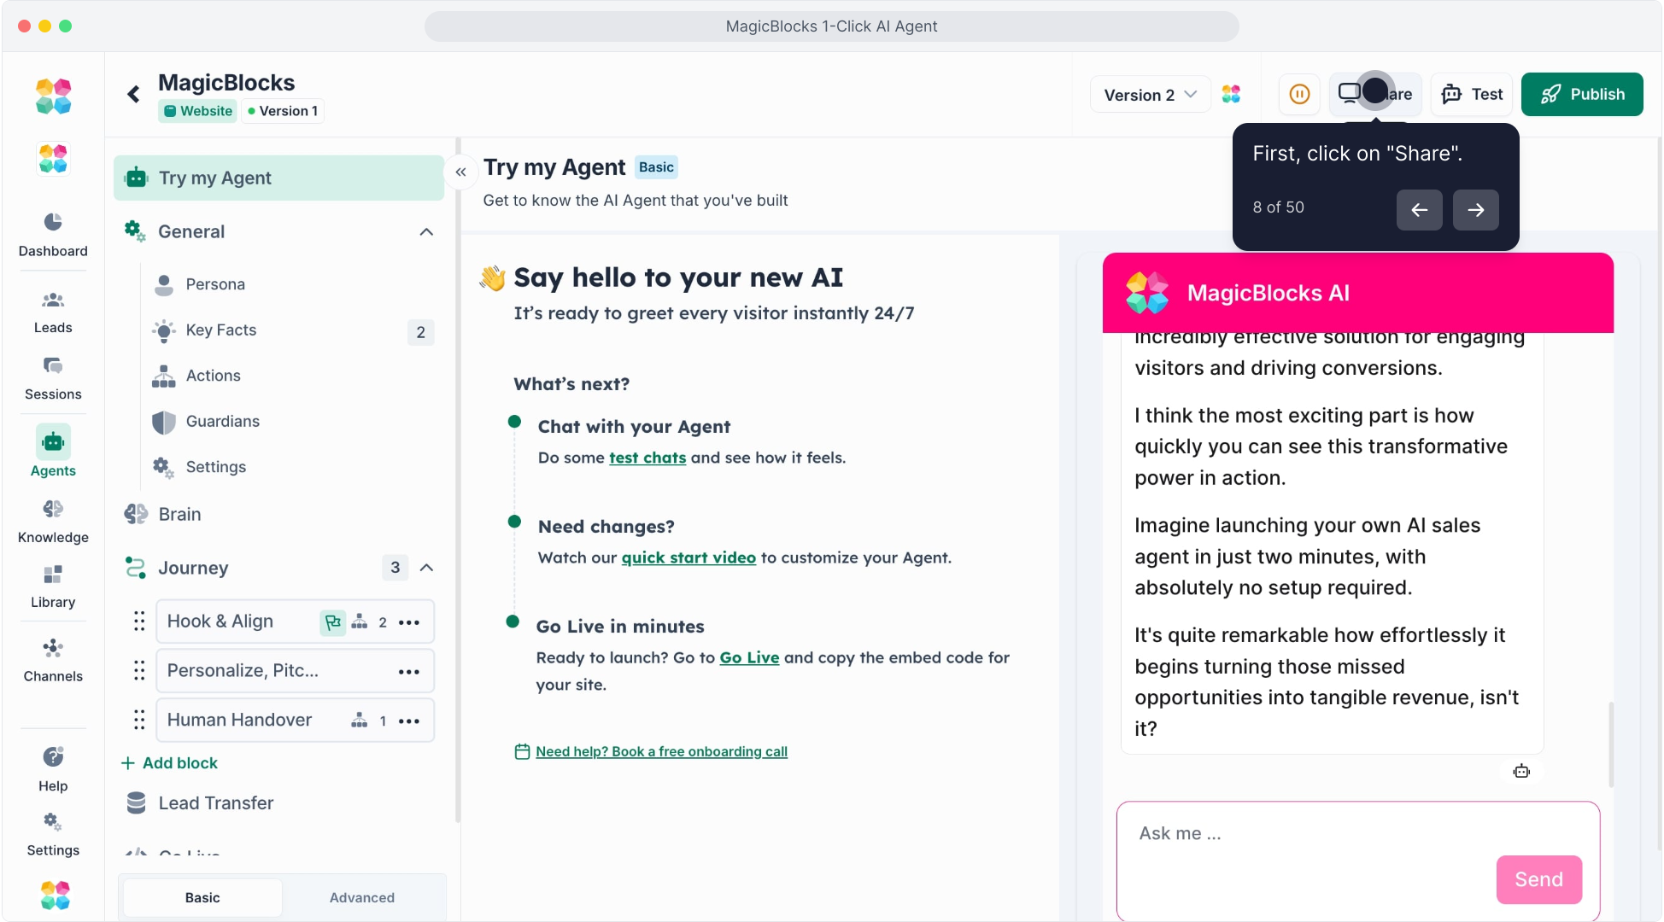Open the Guardians menu item
This screenshot has height=922, width=1664.
(222, 422)
